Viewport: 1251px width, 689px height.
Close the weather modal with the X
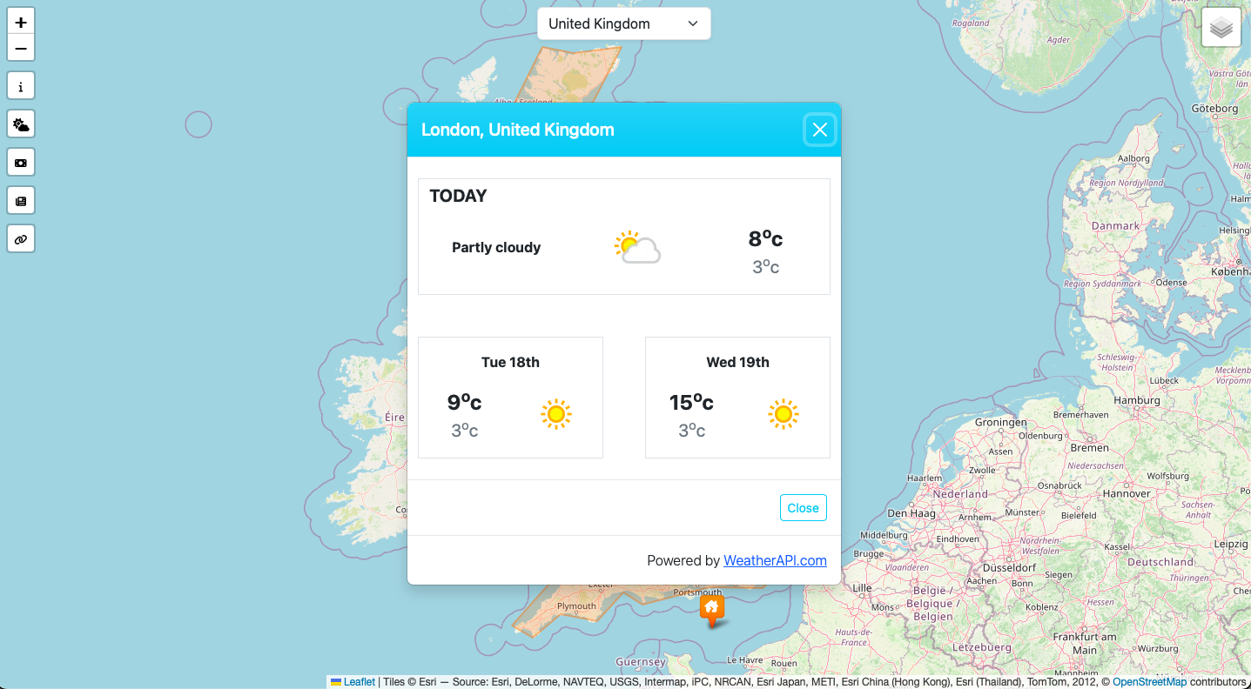point(819,130)
